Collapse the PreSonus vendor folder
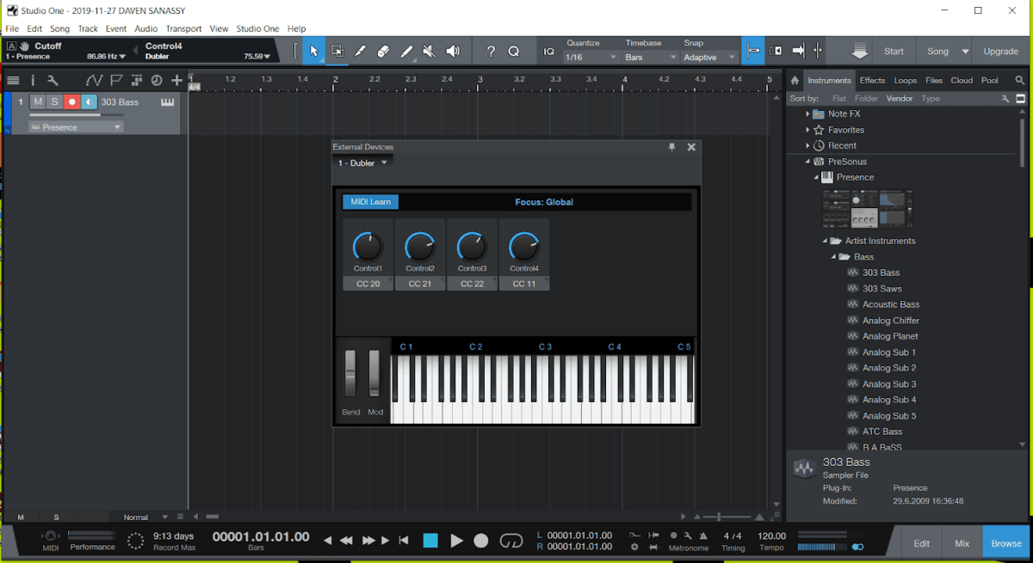This screenshot has height=563, width=1033. [x=807, y=162]
